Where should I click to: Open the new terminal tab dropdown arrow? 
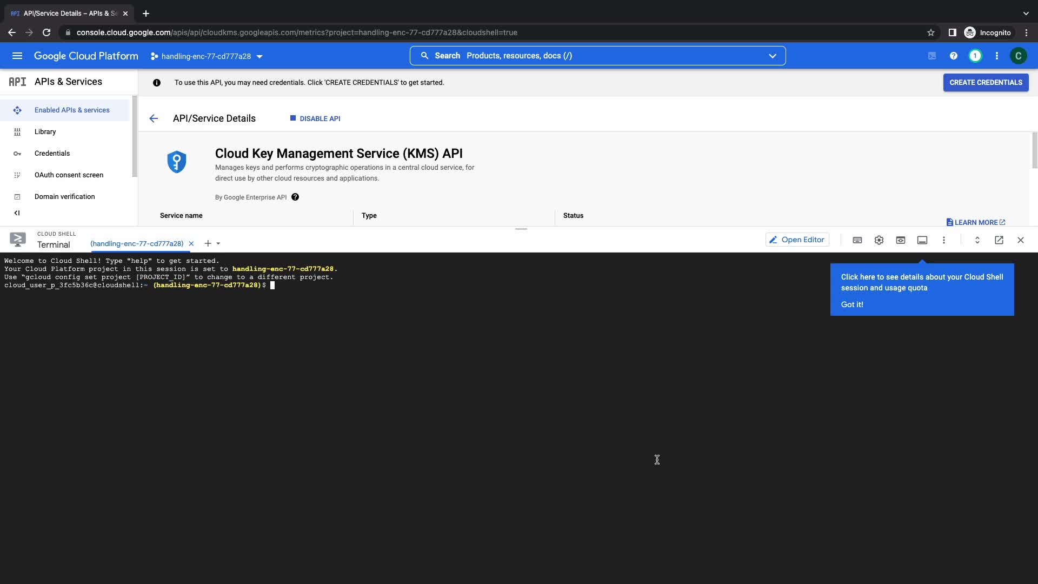pyautogui.click(x=218, y=244)
